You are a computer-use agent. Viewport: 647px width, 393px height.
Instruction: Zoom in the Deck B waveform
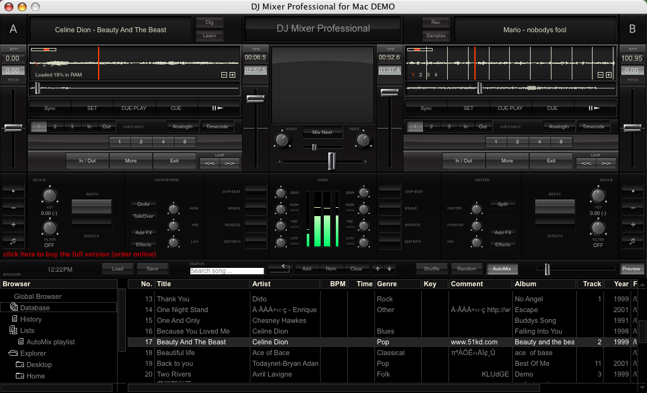tap(608, 75)
